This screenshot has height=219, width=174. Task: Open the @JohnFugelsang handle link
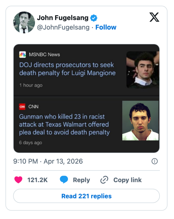coord(63,27)
